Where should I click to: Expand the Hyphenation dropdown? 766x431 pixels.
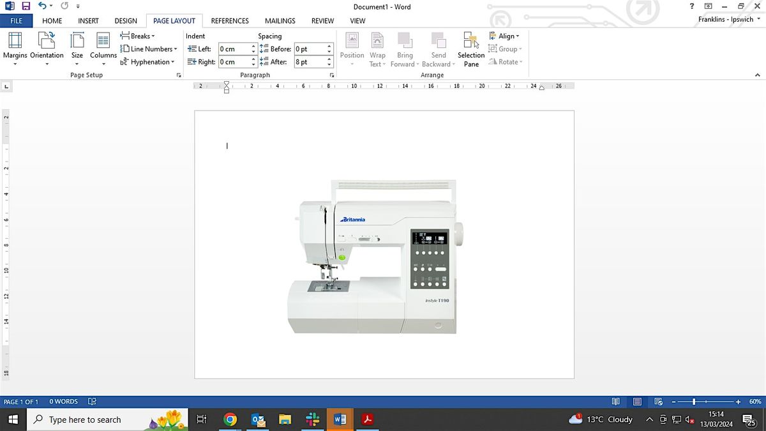click(x=147, y=62)
